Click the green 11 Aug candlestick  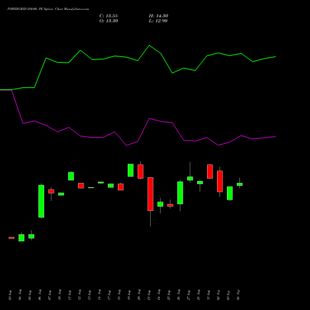71,176
